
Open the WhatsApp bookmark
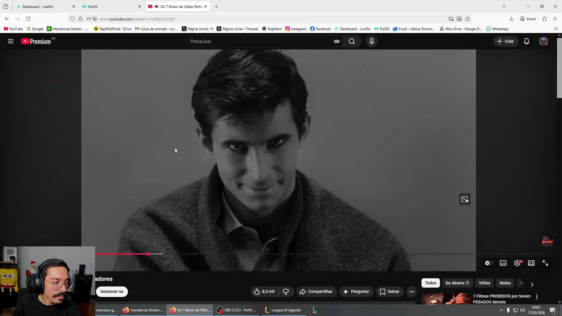click(x=497, y=29)
